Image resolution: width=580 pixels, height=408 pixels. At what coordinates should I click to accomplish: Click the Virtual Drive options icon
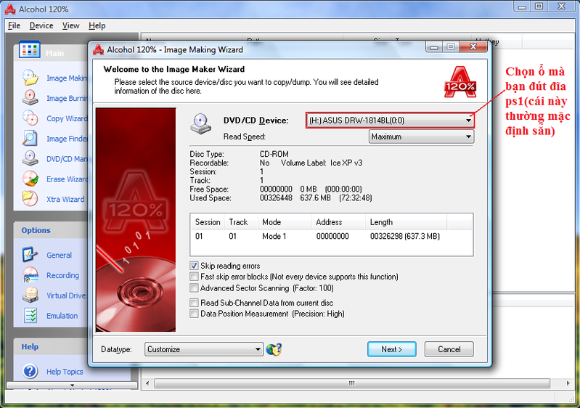pyautogui.click(x=30, y=295)
